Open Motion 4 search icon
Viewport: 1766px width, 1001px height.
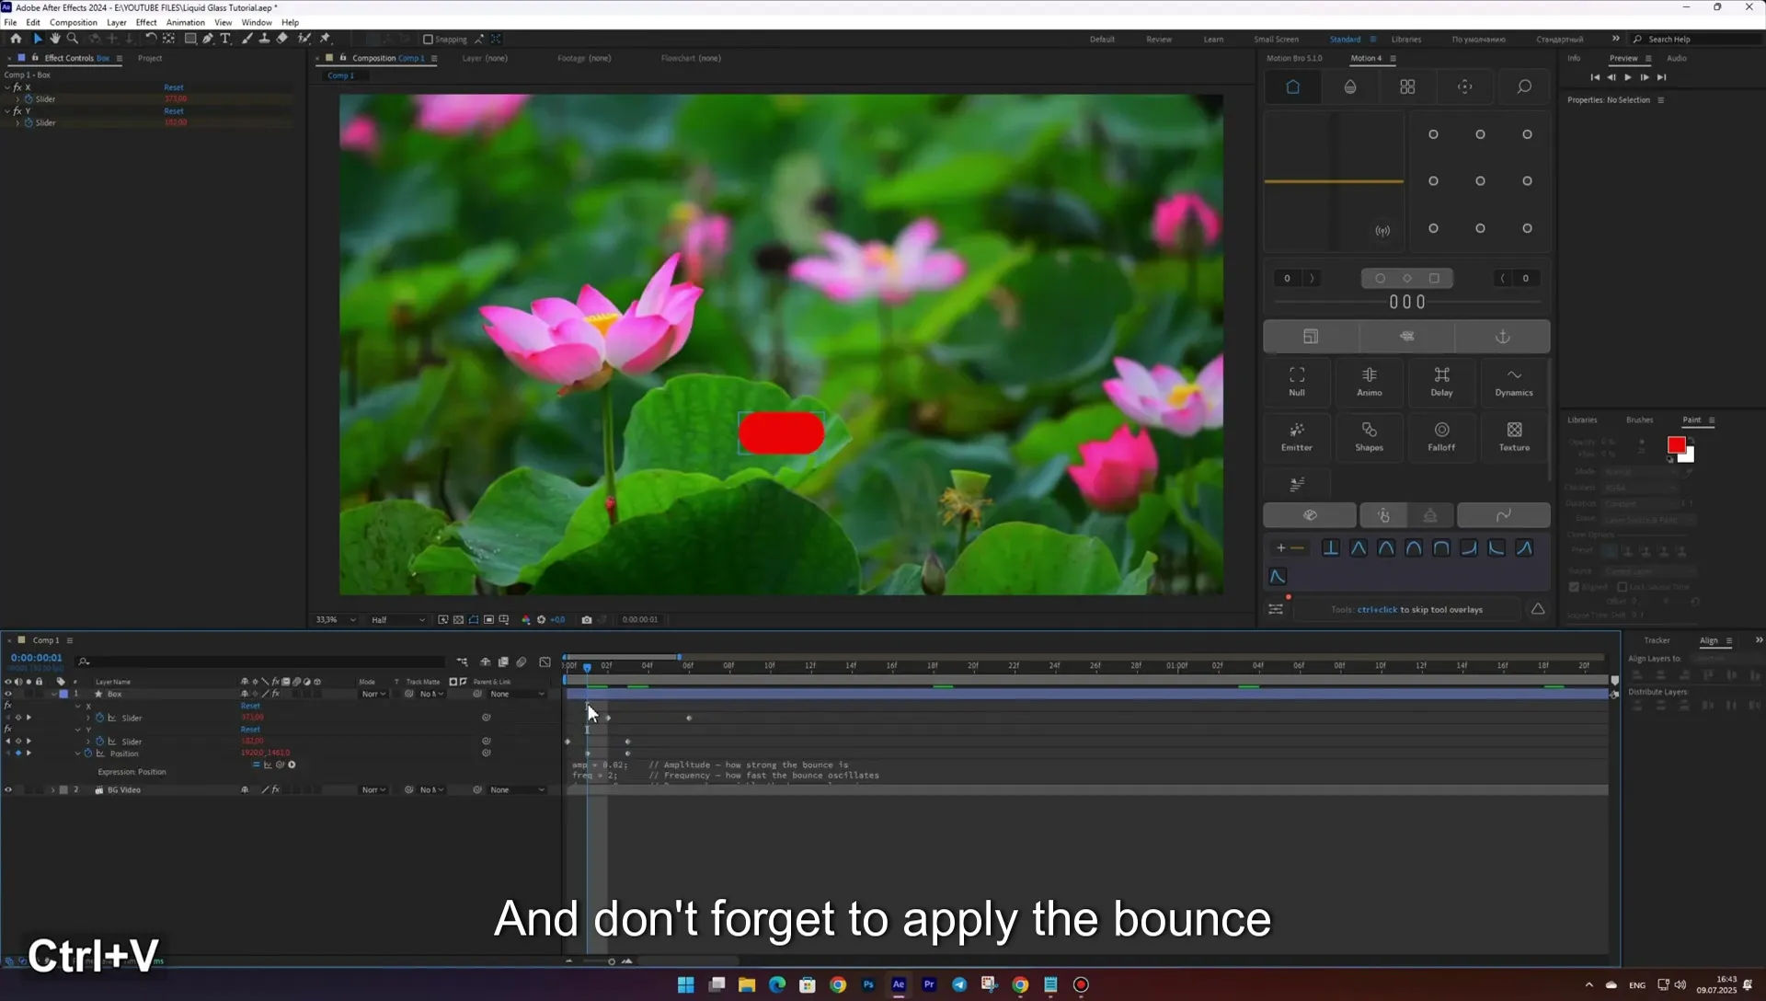pyautogui.click(x=1523, y=86)
